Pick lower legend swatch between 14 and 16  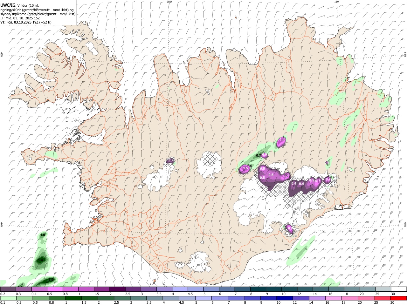[x=317, y=298]
